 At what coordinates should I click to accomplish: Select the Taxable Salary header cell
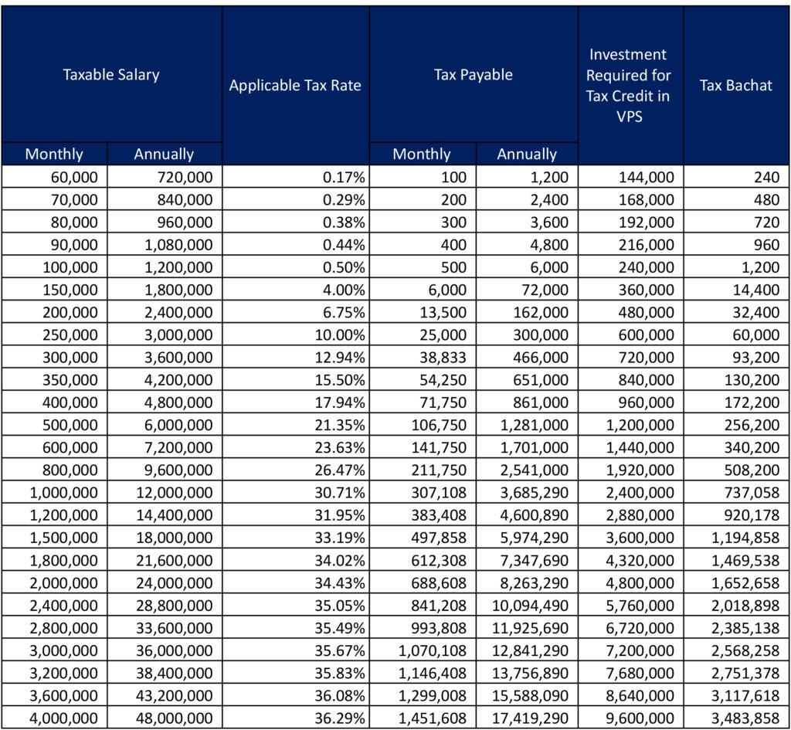click(x=110, y=75)
